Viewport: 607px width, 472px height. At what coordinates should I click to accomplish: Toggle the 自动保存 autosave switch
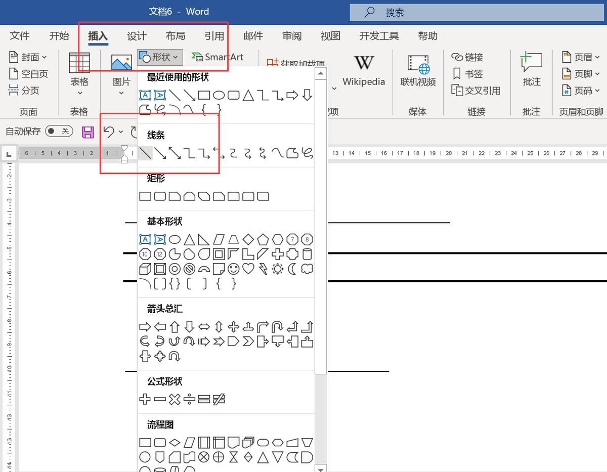[59, 132]
